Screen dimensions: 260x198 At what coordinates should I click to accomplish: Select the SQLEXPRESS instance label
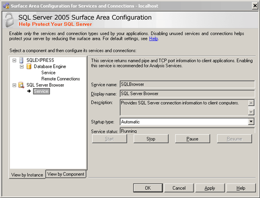pos(40,60)
